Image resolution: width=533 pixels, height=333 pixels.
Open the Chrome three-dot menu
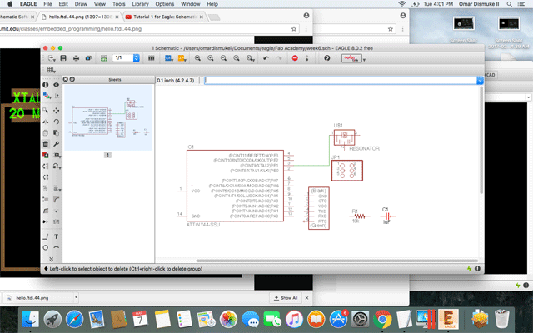click(306, 29)
